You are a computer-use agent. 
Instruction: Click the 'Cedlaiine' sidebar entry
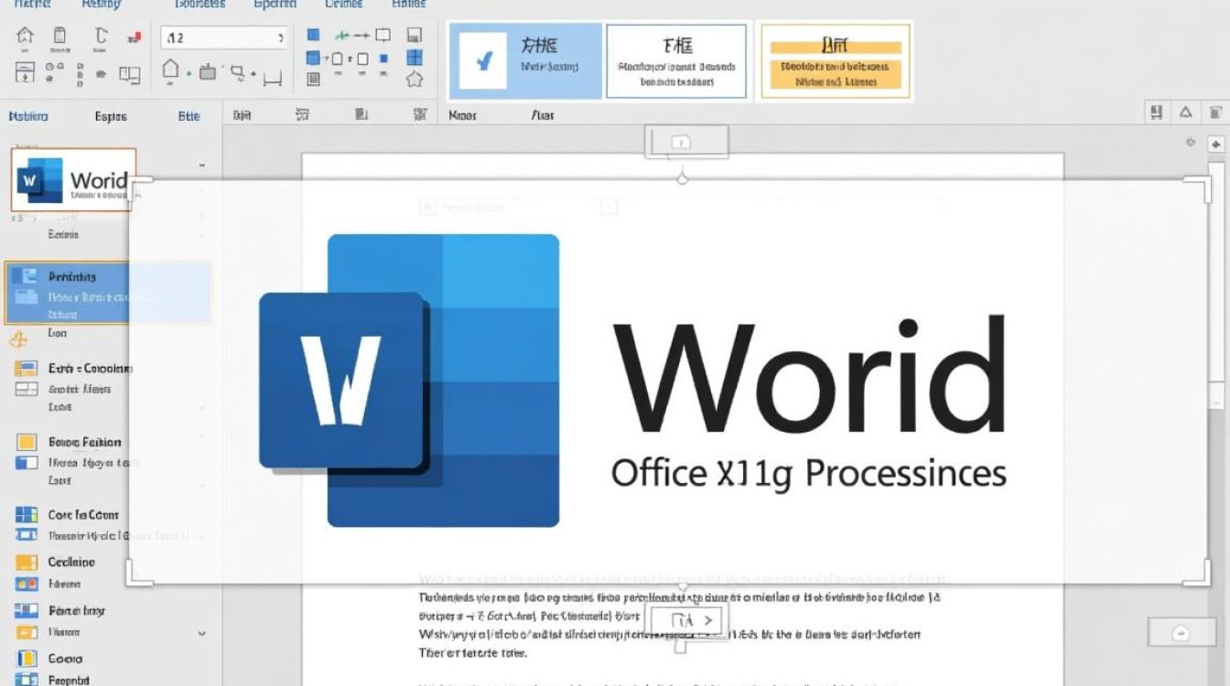71,562
